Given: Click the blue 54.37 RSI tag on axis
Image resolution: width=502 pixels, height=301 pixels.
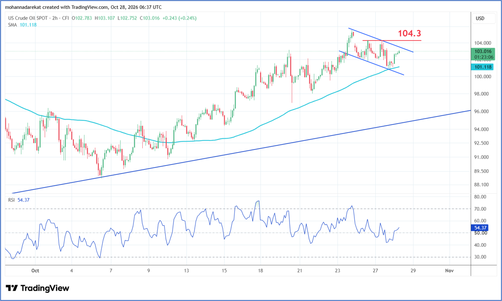Looking at the screenshot, I should point(480,228).
